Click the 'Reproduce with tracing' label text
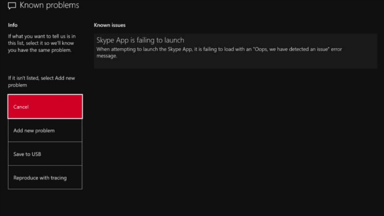The height and width of the screenshot is (216, 384). (40, 178)
